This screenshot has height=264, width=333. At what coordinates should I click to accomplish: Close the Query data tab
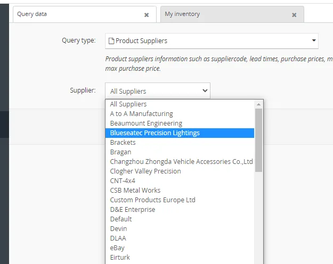tap(147, 15)
